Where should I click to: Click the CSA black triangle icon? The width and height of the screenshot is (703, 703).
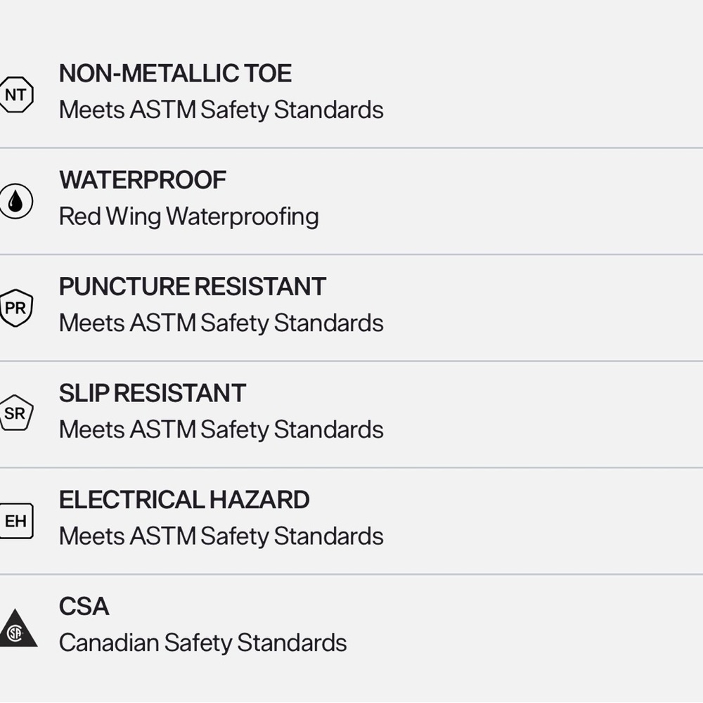click(x=17, y=629)
